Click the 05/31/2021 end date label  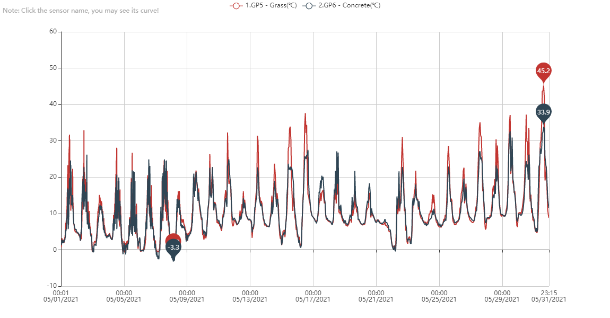[x=548, y=299]
